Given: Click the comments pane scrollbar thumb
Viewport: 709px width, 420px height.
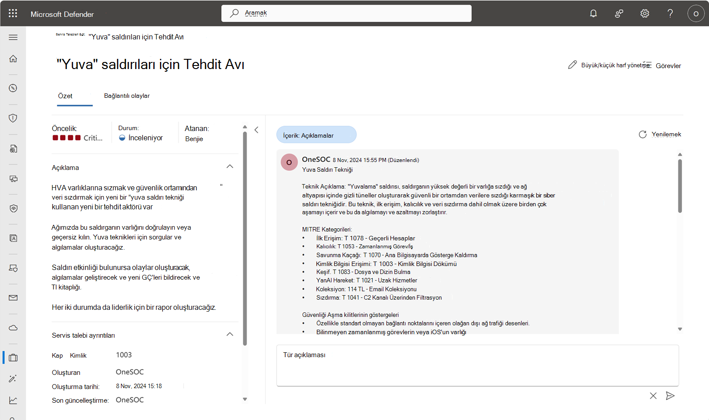Looking at the screenshot, I should point(680,186).
